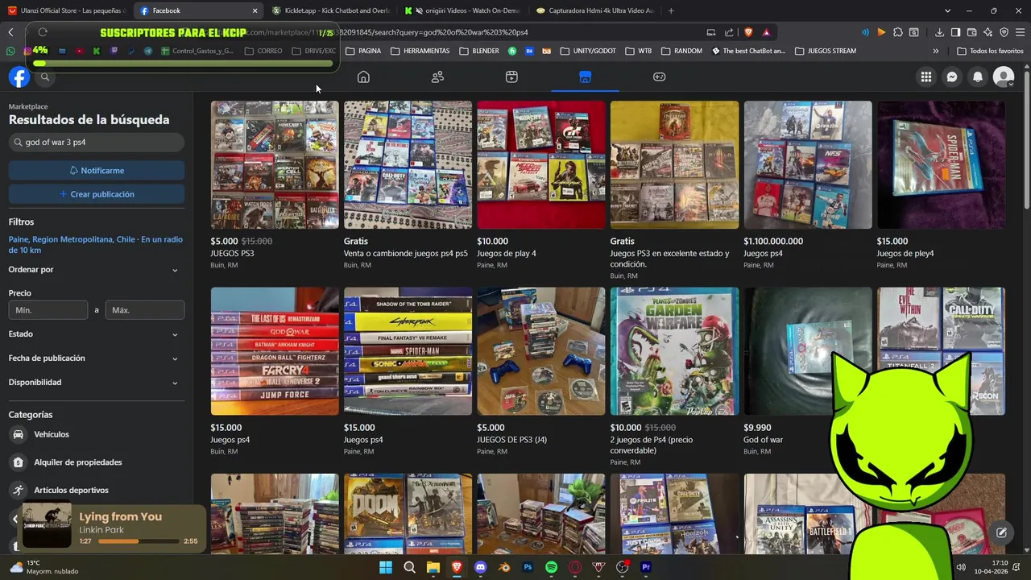The height and width of the screenshot is (580, 1031).
Task: Open Spotify from the taskbar
Action: pos(551,567)
